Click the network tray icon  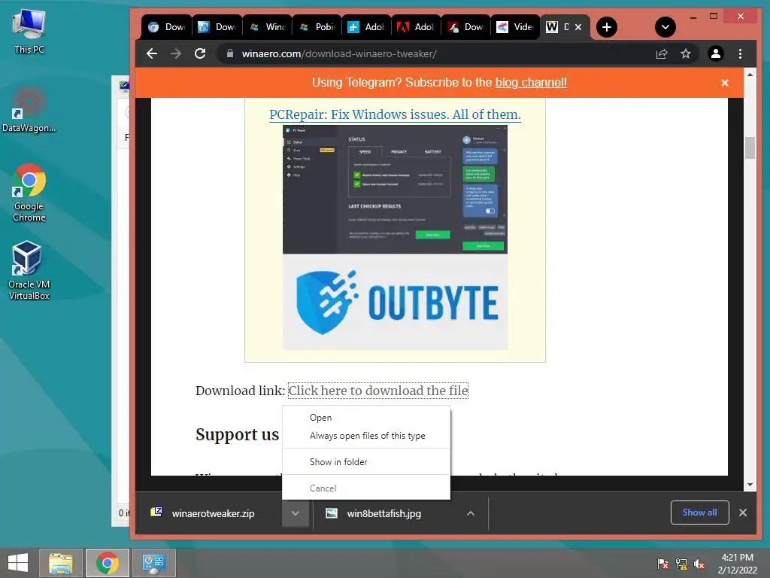click(x=681, y=564)
